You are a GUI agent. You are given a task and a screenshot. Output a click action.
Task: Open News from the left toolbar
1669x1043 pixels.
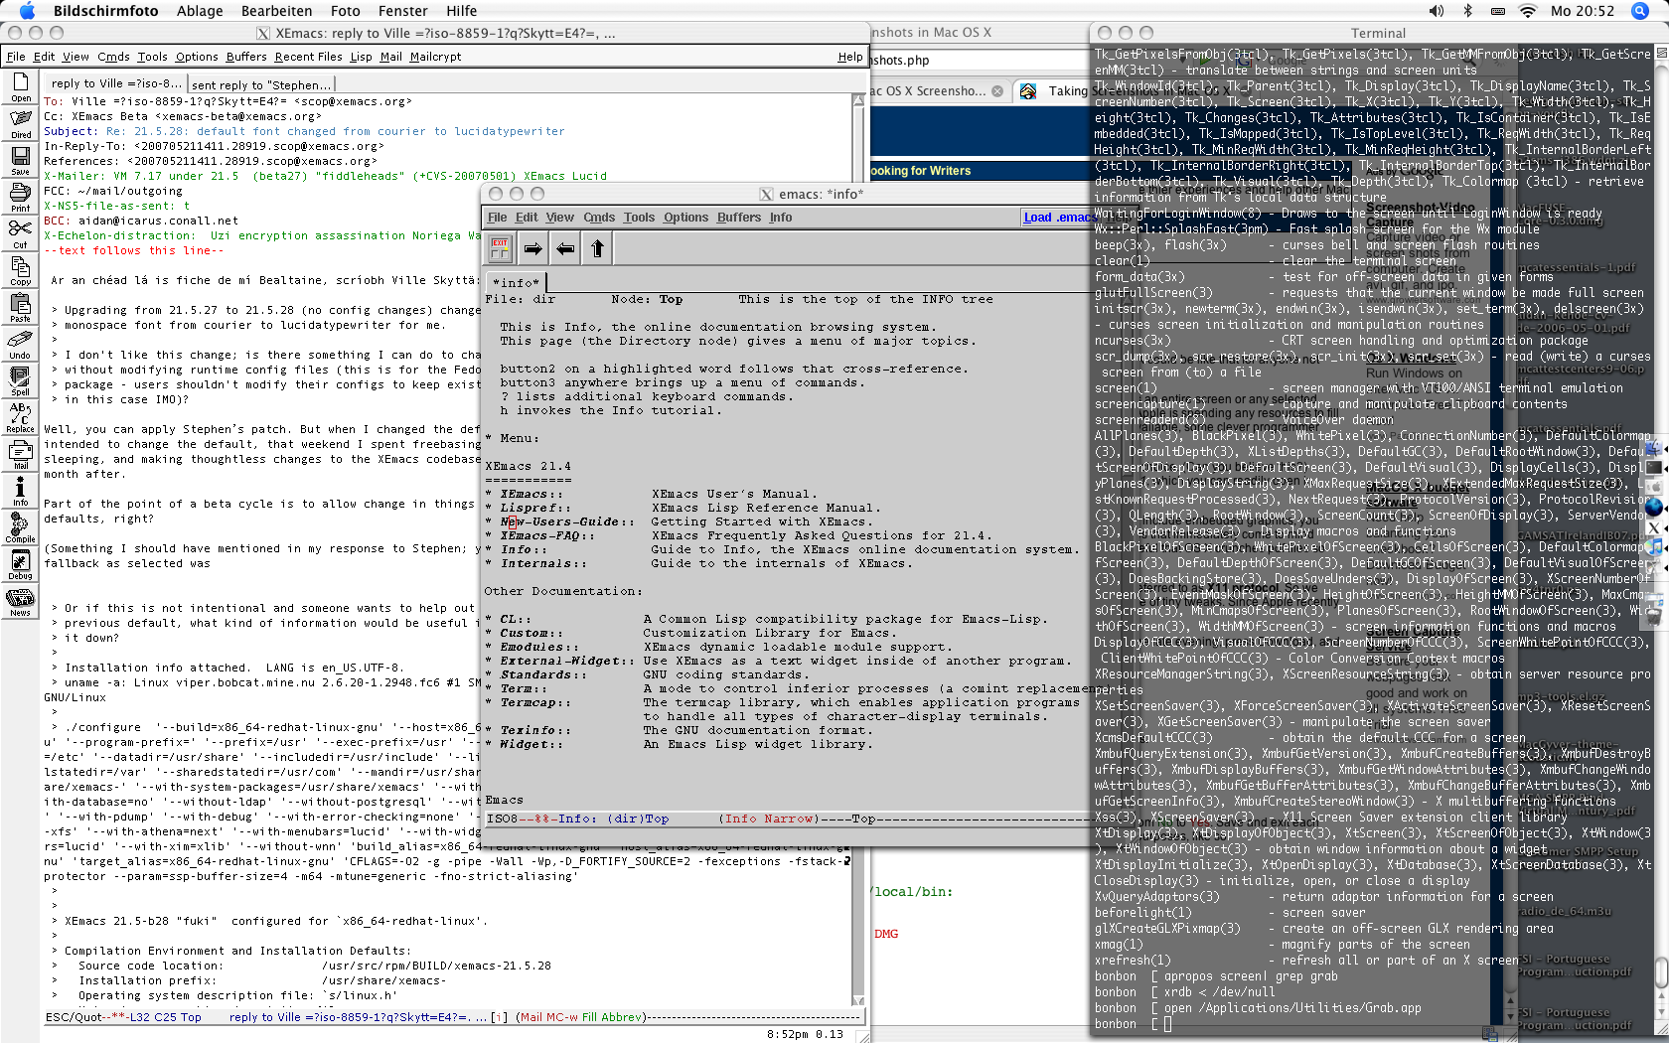pos(20,602)
